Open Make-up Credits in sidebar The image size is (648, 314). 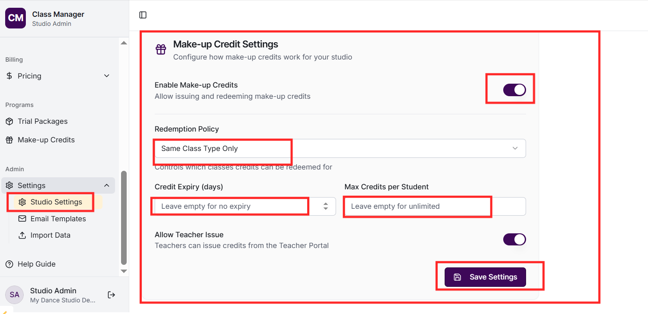(46, 140)
